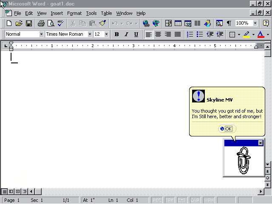Open the 100% zoom dropdown

(x=255, y=23)
